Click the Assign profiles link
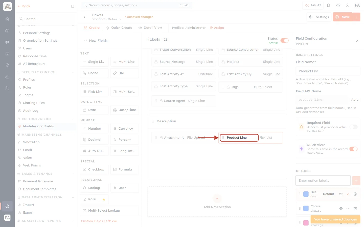This screenshot has width=364, height=227. [x=217, y=28]
